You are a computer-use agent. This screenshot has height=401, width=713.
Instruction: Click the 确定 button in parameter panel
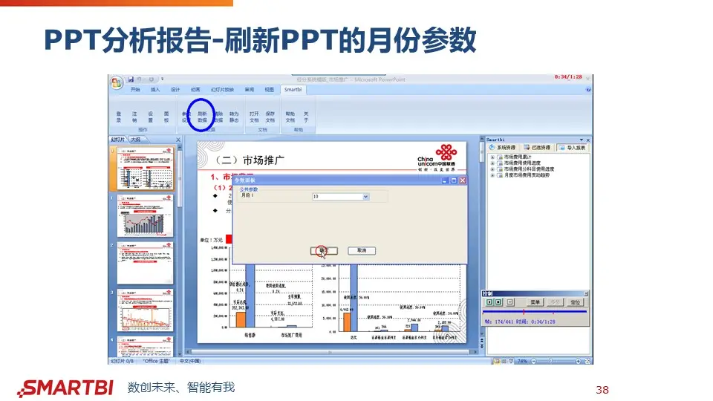(324, 250)
